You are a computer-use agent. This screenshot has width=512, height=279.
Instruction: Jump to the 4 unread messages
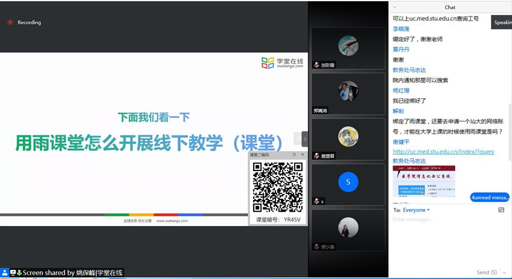coord(490,197)
